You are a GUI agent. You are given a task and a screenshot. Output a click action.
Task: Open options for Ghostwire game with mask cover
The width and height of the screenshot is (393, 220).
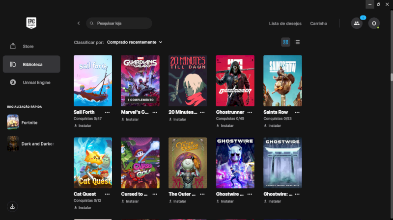(250, 194)
